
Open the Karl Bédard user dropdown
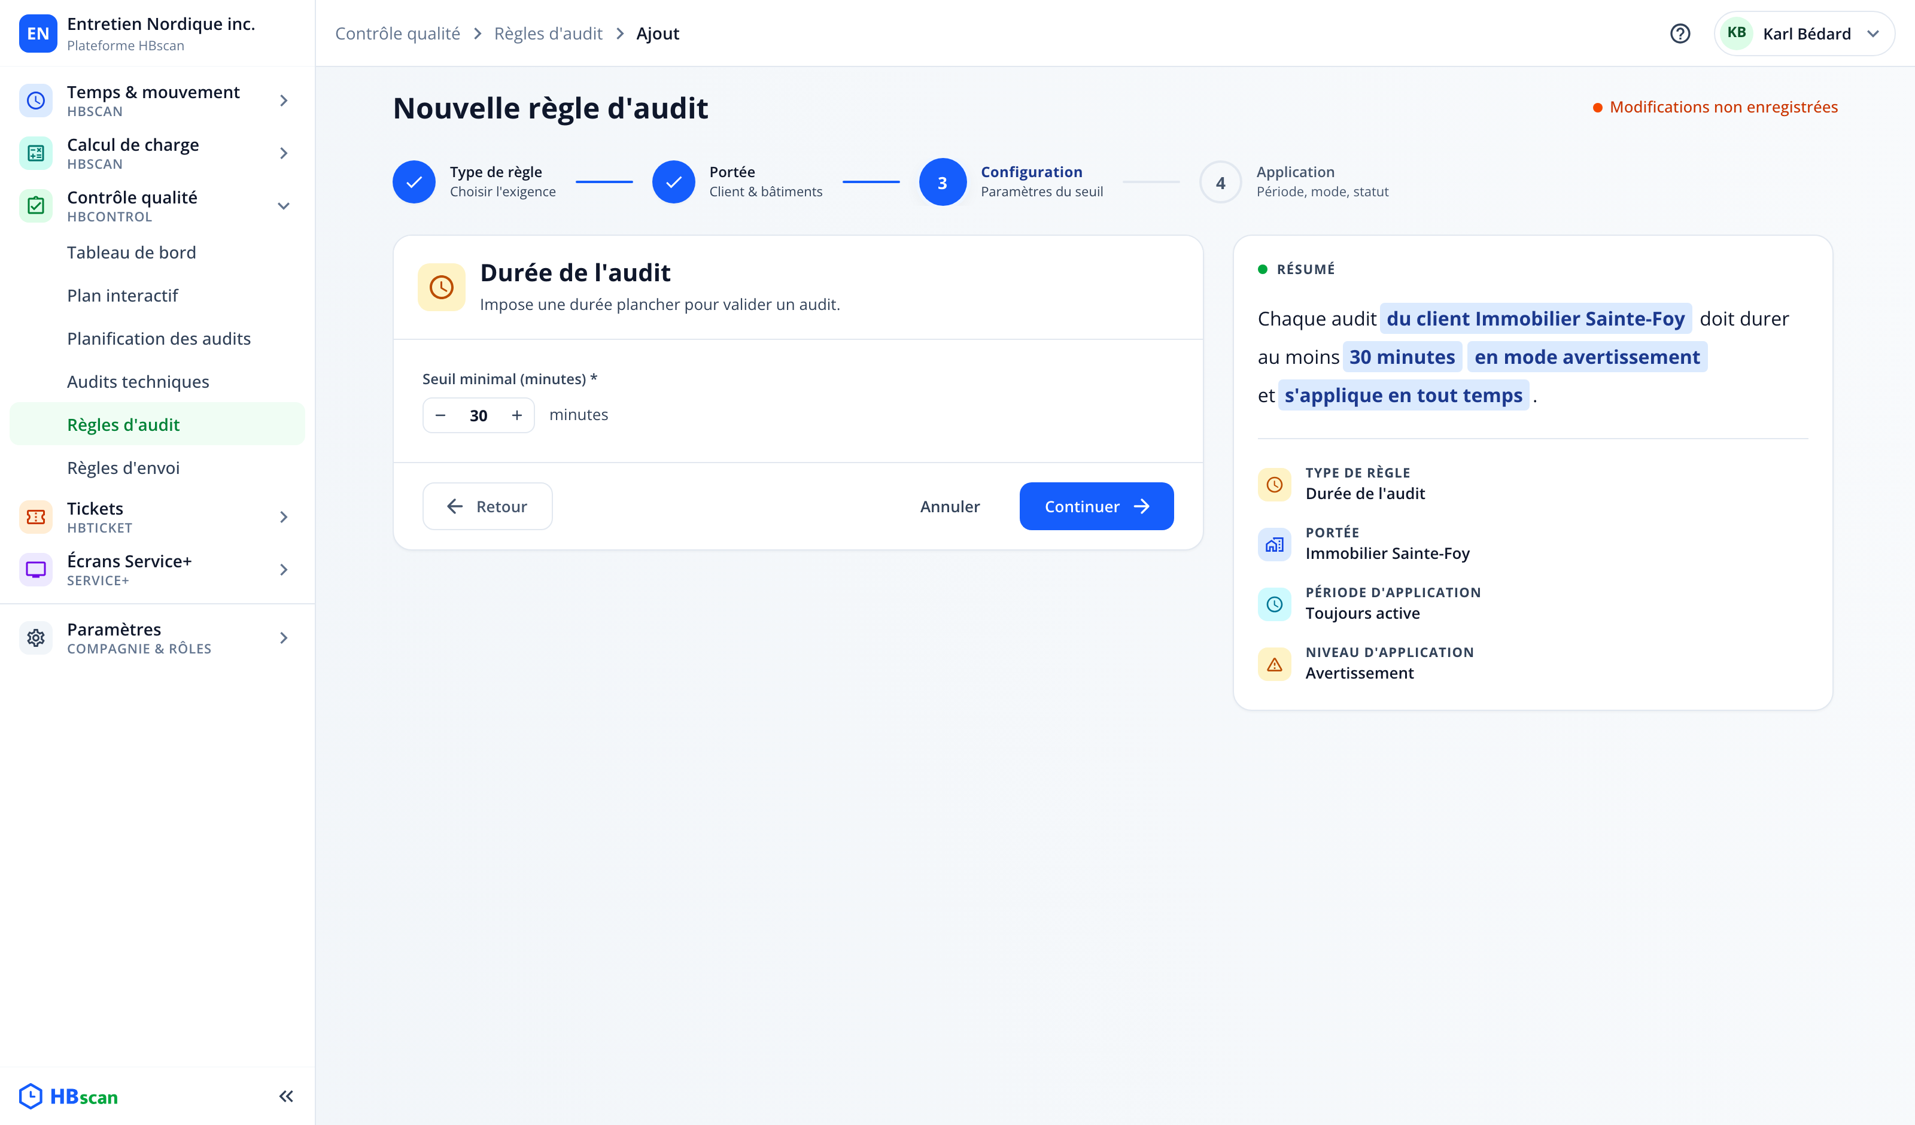1804,34
